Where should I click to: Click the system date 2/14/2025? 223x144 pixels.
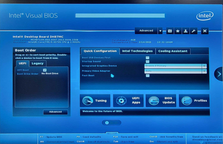click(x=145, y=42)
